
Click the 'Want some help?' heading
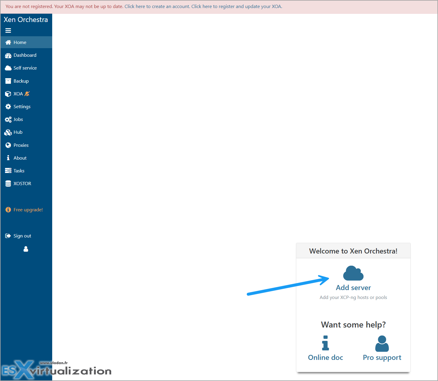pos(353,325)
